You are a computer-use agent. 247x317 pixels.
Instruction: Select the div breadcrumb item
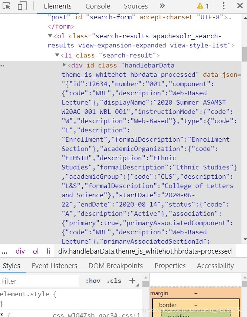[x=20, y=251]
